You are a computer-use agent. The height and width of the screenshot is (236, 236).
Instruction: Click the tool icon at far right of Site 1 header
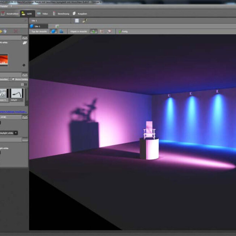(x=84, y=21)
